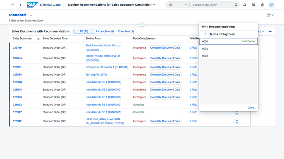
Task: Click the Sold-to Party column header
Action: (93, 38)
